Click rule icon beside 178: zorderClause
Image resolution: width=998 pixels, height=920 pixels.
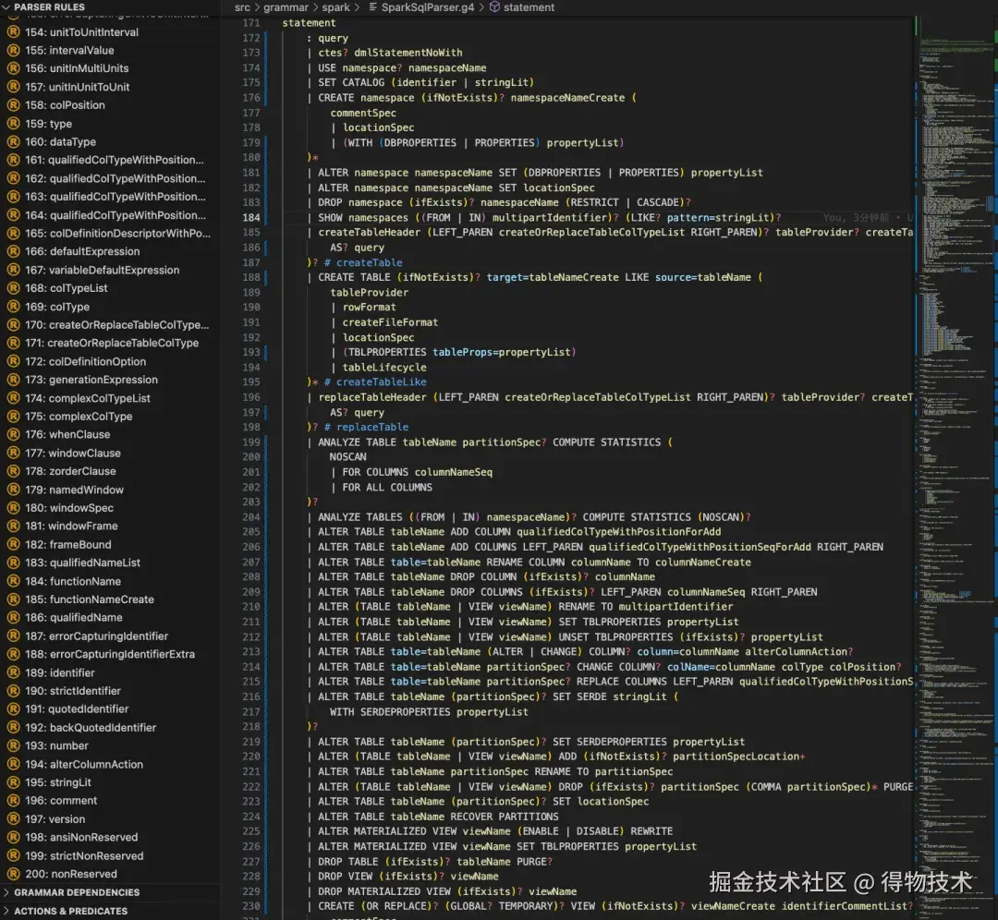[13, 471]
